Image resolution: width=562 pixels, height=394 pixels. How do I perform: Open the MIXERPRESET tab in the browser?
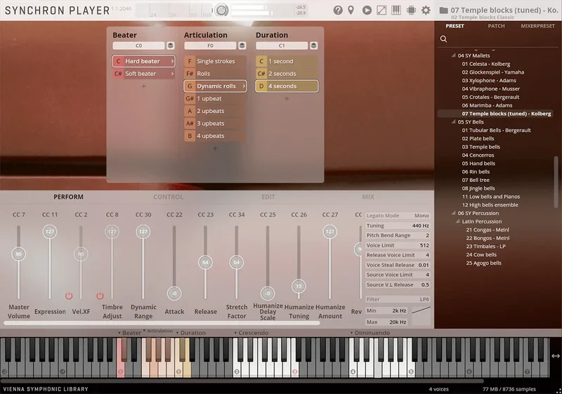tap(537, 26)
